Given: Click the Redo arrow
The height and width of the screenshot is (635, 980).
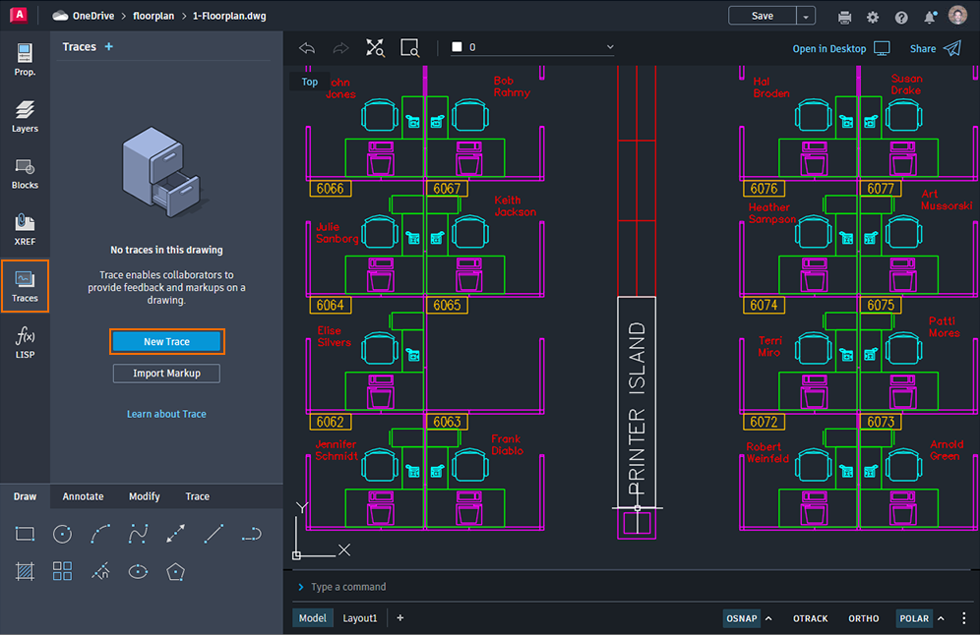Looking at the screenshot, I should [340, 48].
